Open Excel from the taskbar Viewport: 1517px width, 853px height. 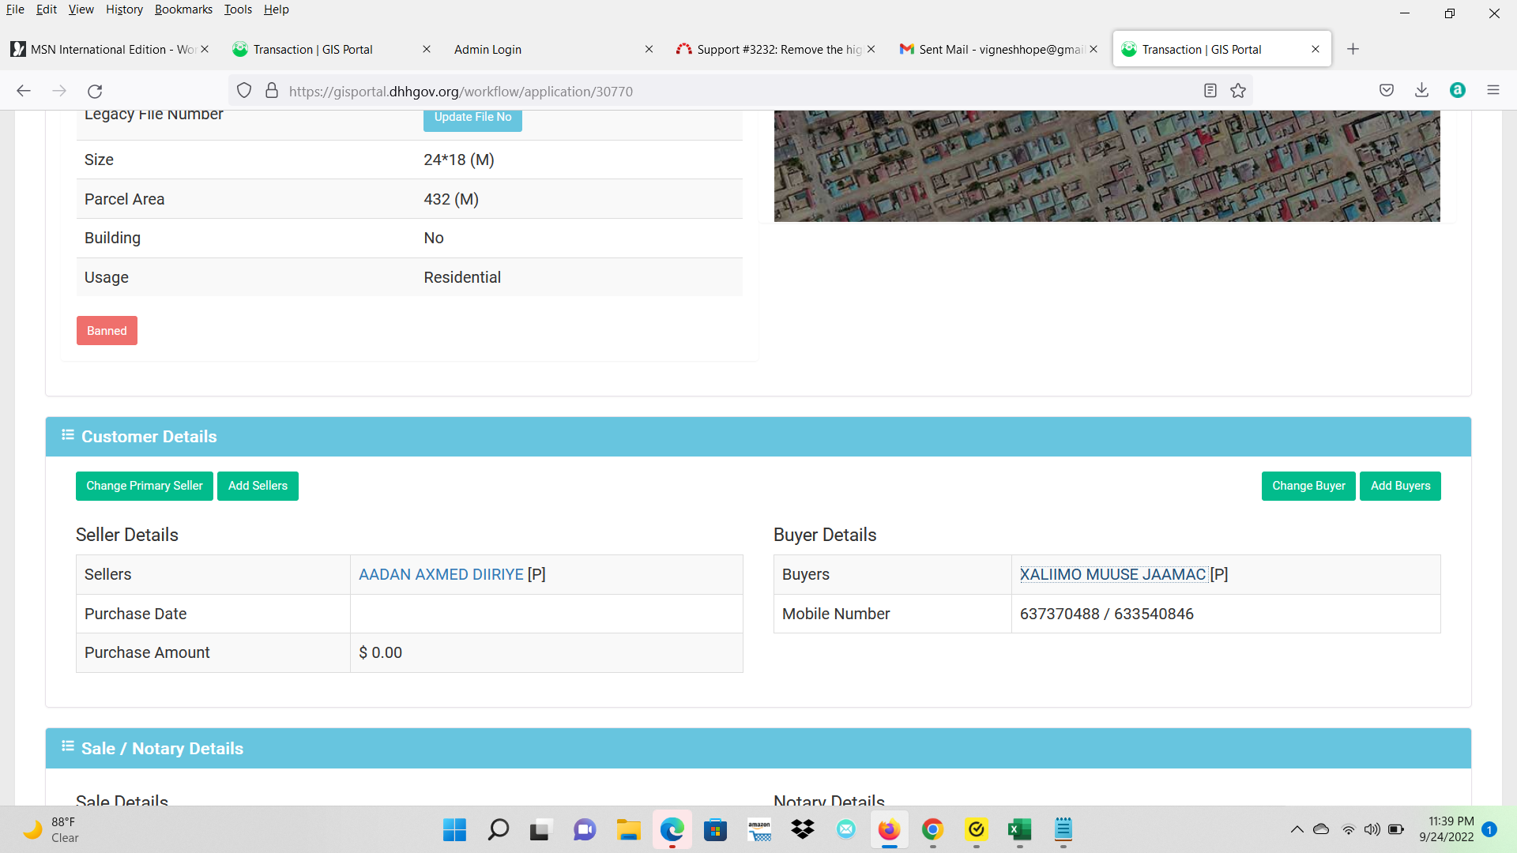(x=1019, y=829)
